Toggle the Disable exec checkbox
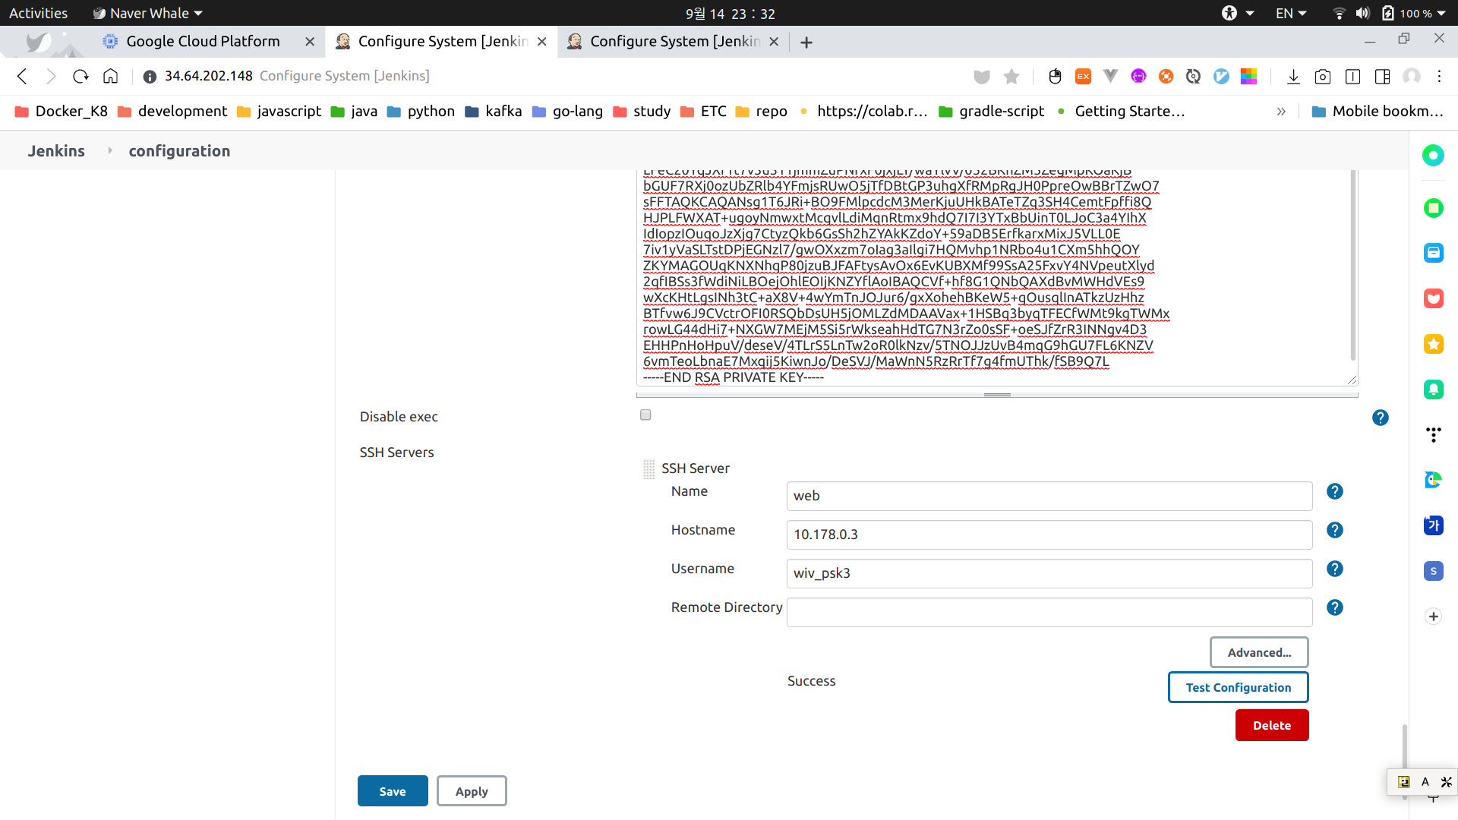Image resolution: width=1458 pixels, height=820 pixels. [x=645, y=415]
